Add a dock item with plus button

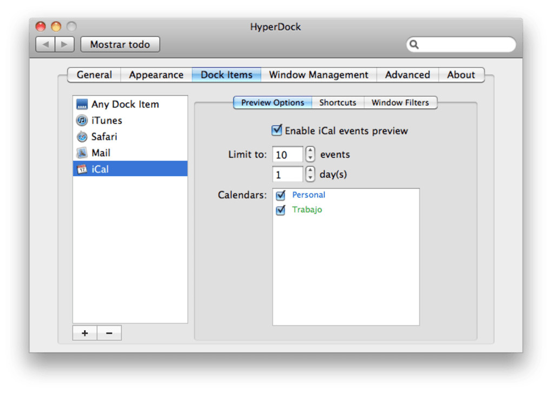[84, 333]
